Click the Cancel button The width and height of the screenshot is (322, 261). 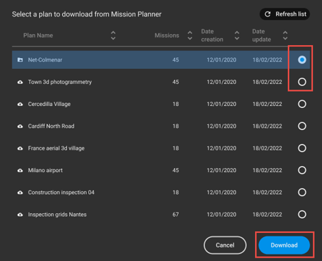(225, 245)
